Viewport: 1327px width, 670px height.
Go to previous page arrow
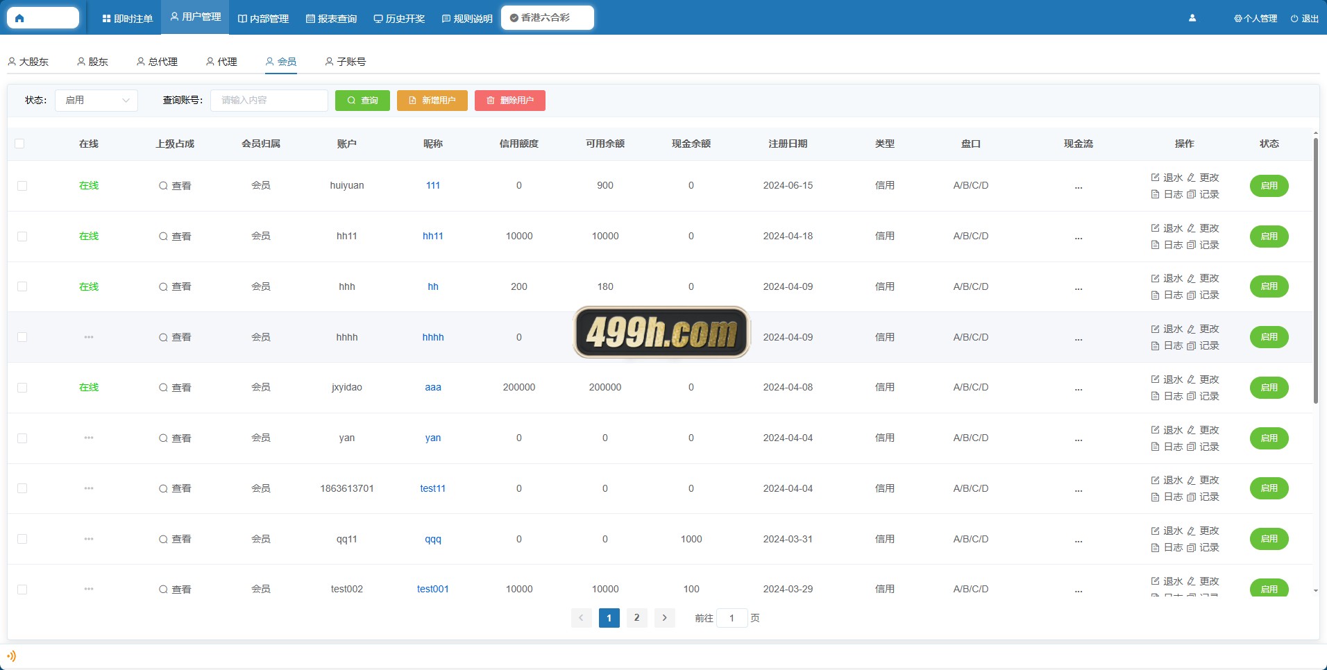(x=581, y=618)
